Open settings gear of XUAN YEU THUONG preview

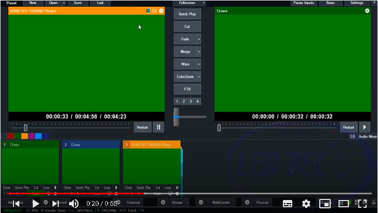[161, 11]
